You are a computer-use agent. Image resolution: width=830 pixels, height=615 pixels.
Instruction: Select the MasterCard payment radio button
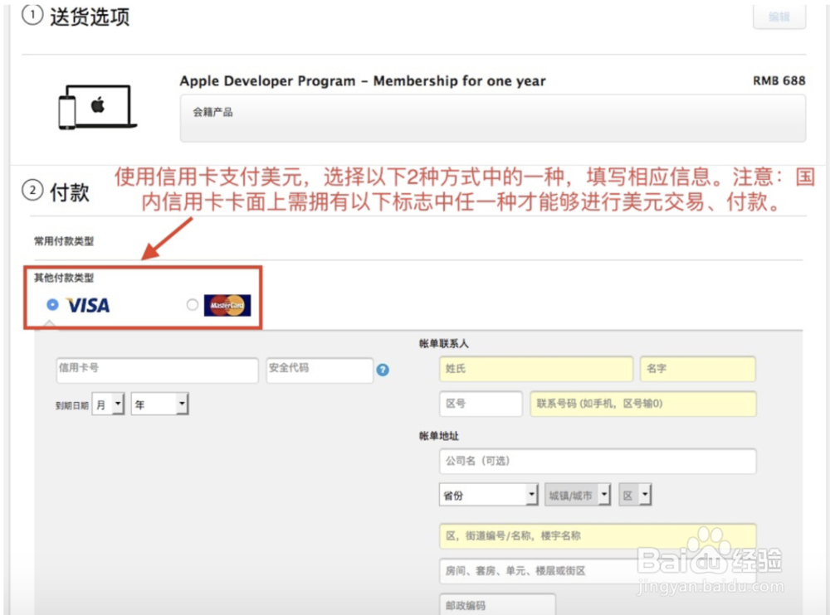(193, 304)
